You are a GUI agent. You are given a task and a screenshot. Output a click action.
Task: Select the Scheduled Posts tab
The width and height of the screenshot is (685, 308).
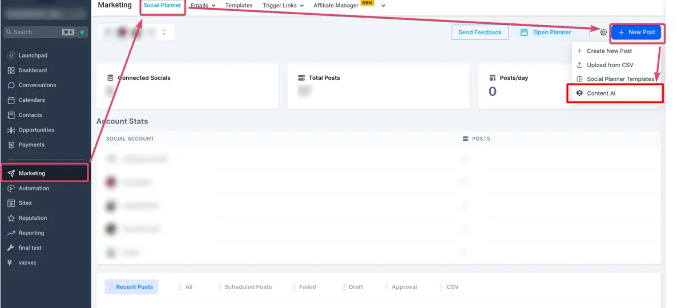pyautogui.click(x=245, y=287)
